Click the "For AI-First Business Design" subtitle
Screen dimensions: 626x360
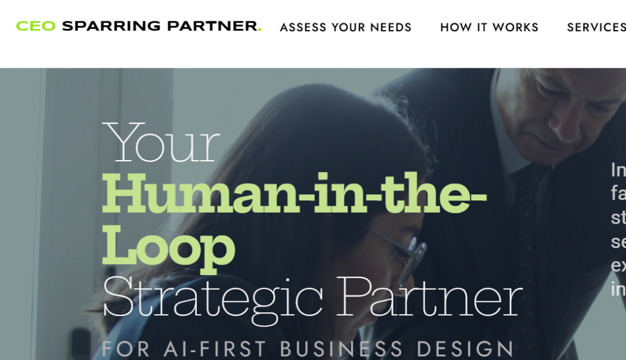(307, 349)
